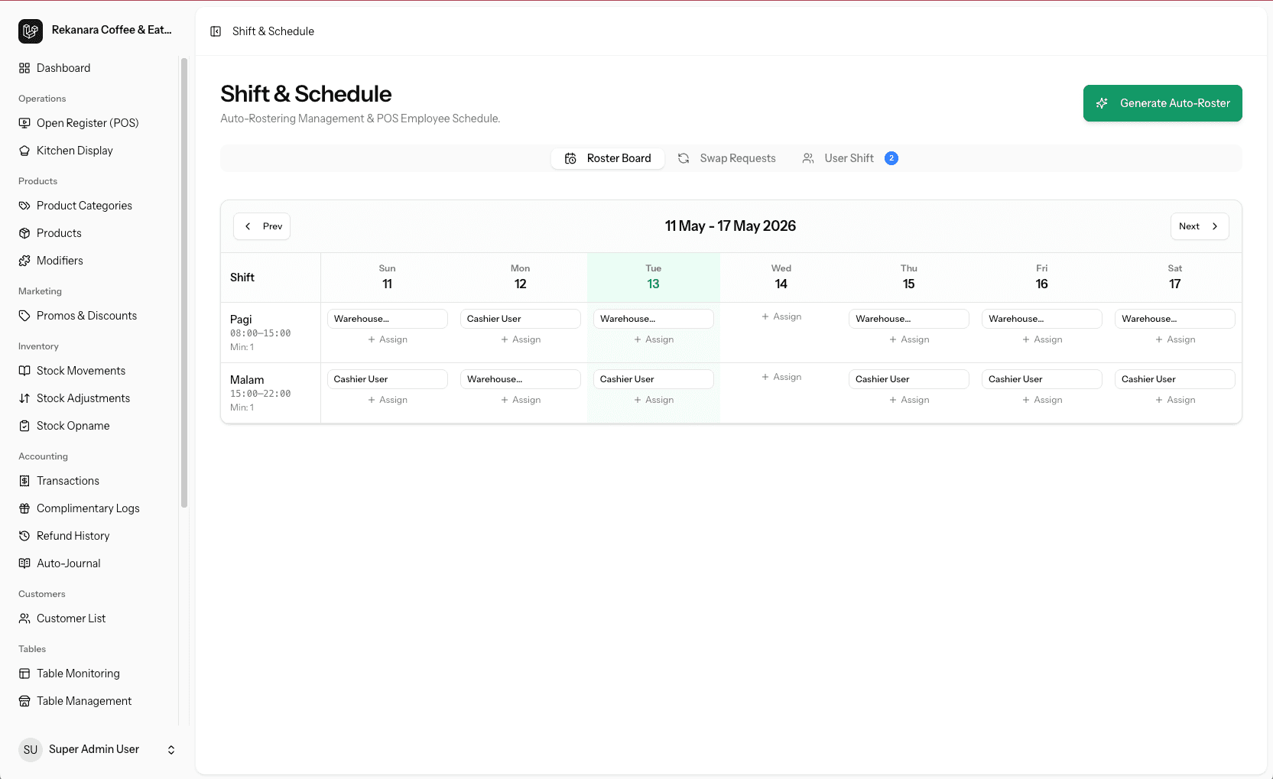Click the Product Categories tag icon
The image size is (1273, 779).
[24, 206]
